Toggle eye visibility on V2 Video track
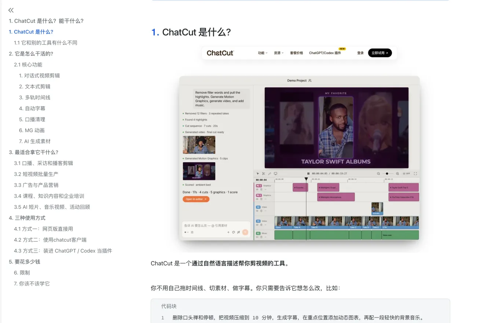484x323 pixels. point(257,211)
